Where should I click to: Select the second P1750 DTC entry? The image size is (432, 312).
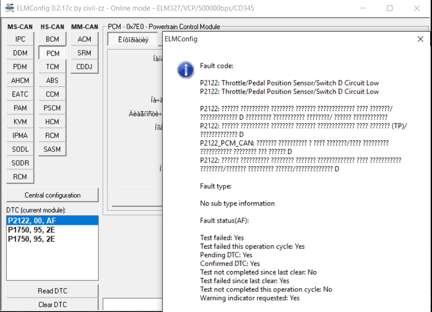click(32, 239)
